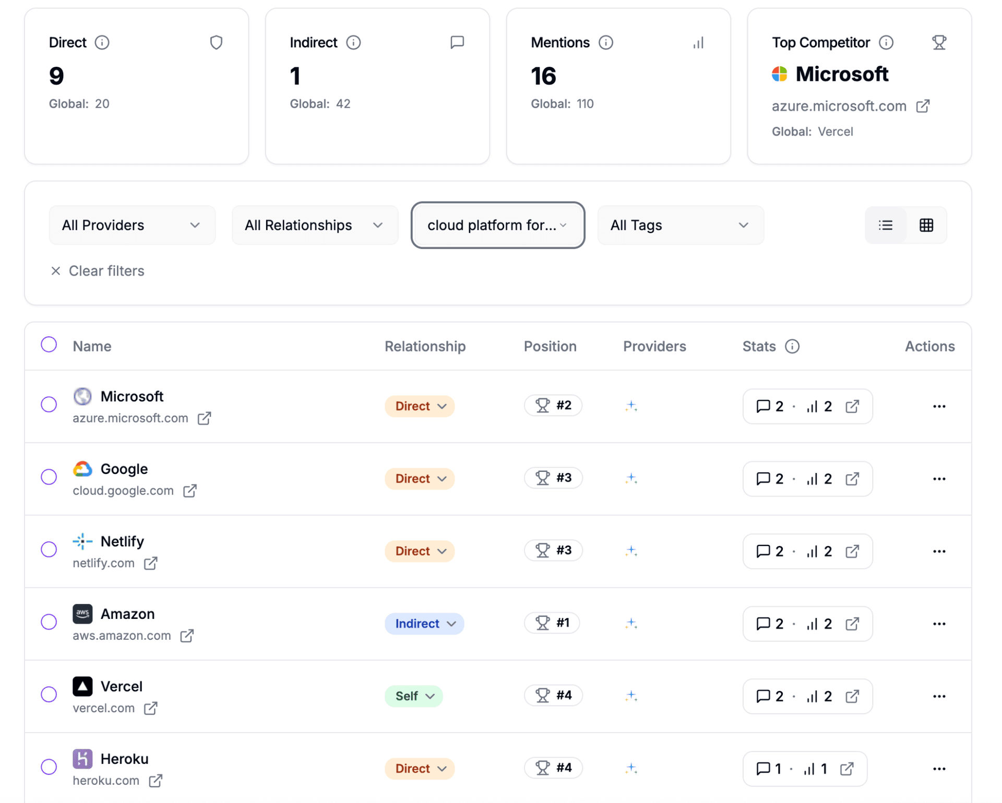Select the Microsoft row checkbox
This screenshot has width=1002, height=803.
[49, 404]
